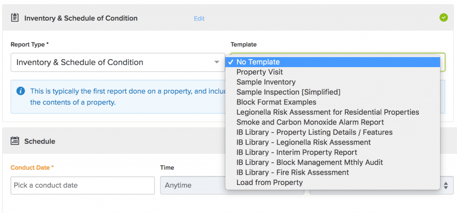Click the calendar icon beside Schedule
This screenshot has width=457, height=213.
tap(15, 141)
